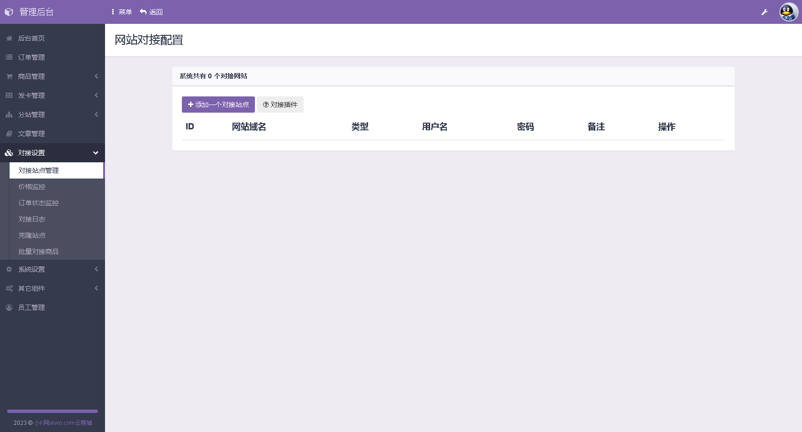802x432 pixels.
Task: Click the wrench settings icon in header
Action: click(x=764, y=12)
